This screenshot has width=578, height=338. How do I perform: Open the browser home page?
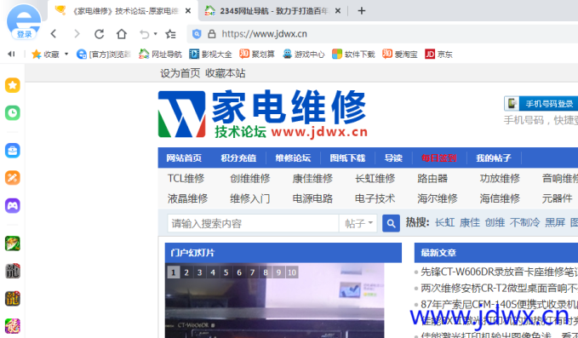[122, 34]
